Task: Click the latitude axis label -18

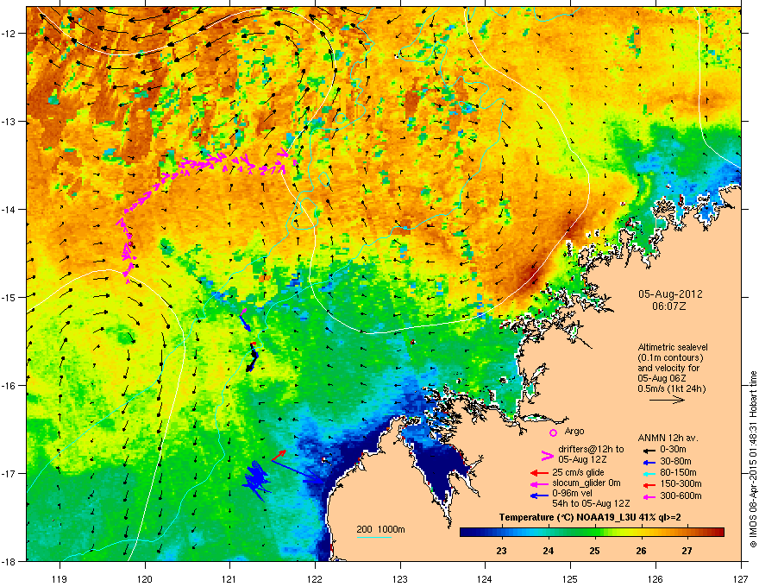Action: 9,561
